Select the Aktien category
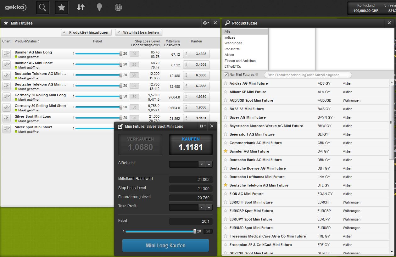This screenshot has height=257, width=396. point(245,55)
